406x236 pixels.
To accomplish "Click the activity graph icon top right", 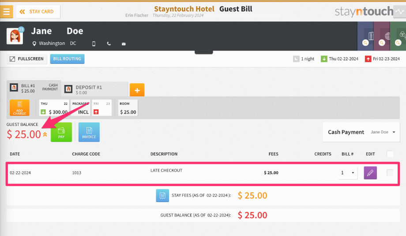I will click(399, 11).
